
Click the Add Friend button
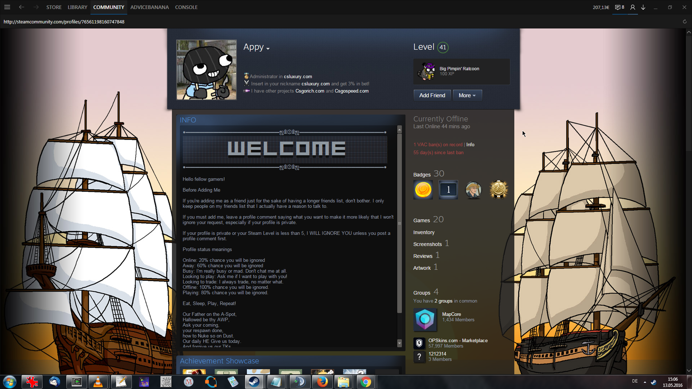pos(432,95)
